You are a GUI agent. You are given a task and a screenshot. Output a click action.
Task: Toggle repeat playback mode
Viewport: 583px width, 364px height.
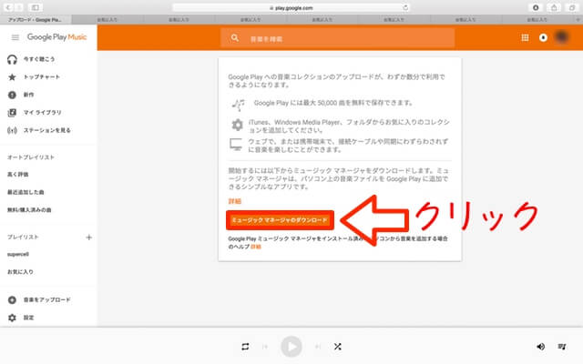[x=245, y=347]
